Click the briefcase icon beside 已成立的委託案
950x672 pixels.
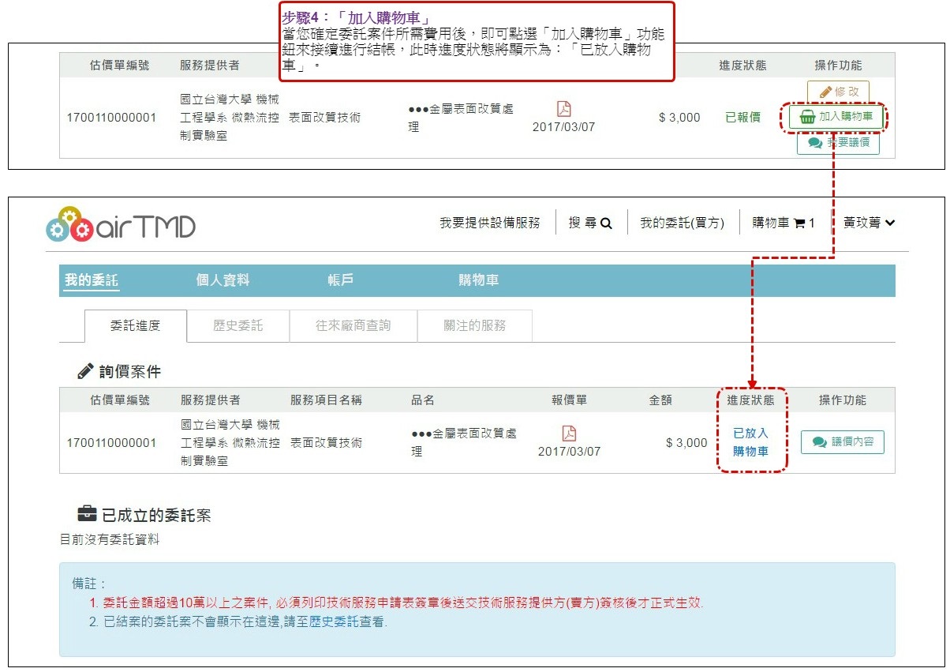[x=87, y=515]
